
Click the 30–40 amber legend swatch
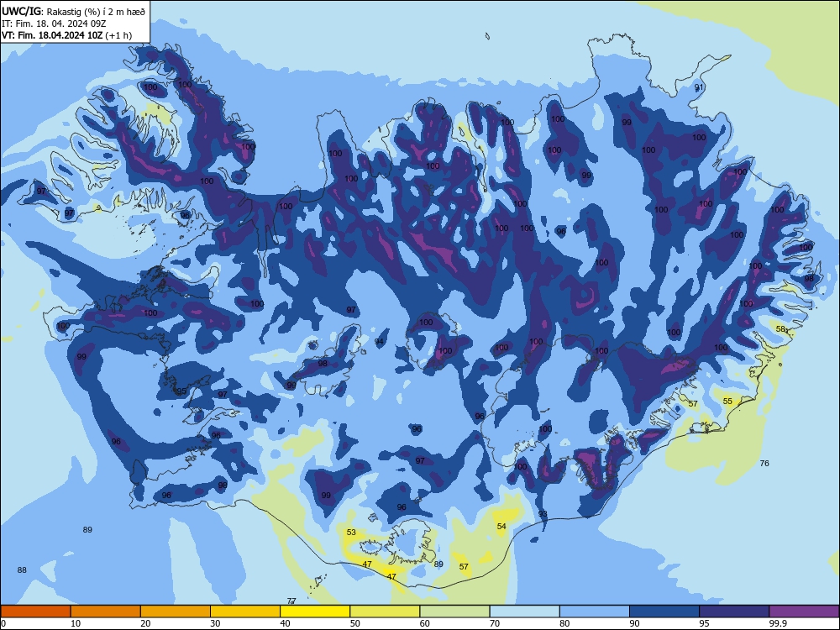tap(245, 612)
